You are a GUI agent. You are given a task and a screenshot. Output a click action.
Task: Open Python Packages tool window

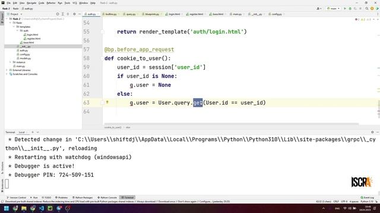click(x=83, y=198)
